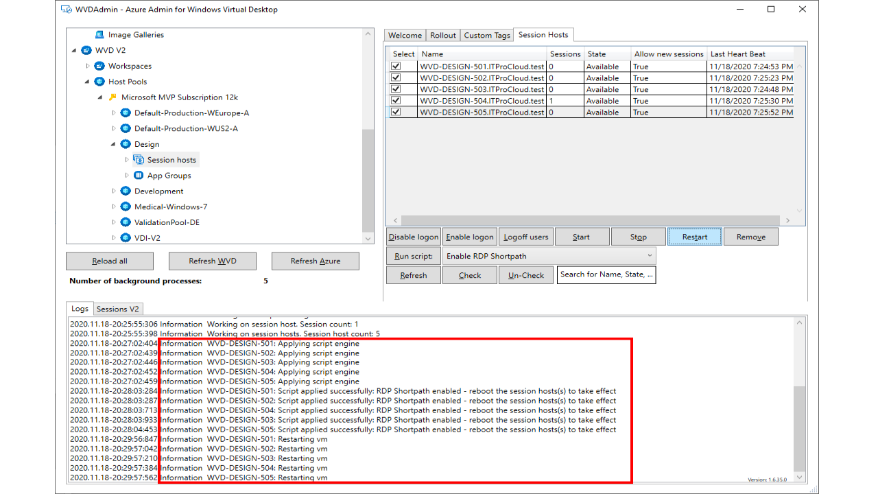Image resolution: width=878 pixels, height=494 pixels.
Task: Uncheck the WVD-DESIGN-504 host checkbox
Action: (x=396, y=101)
